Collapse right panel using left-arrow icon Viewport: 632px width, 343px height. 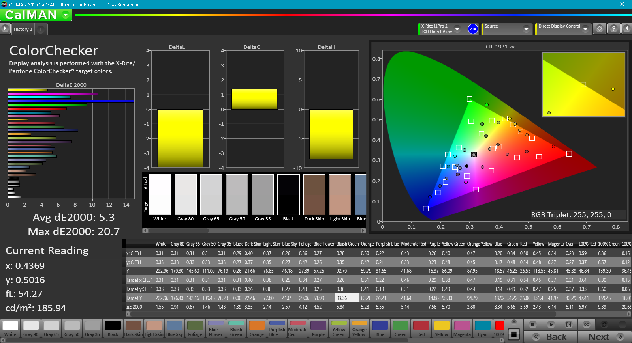click(x=626, y=29)
